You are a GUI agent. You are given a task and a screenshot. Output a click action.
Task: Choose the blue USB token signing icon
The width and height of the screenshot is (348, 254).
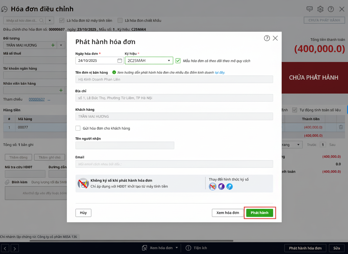(230, 186)
